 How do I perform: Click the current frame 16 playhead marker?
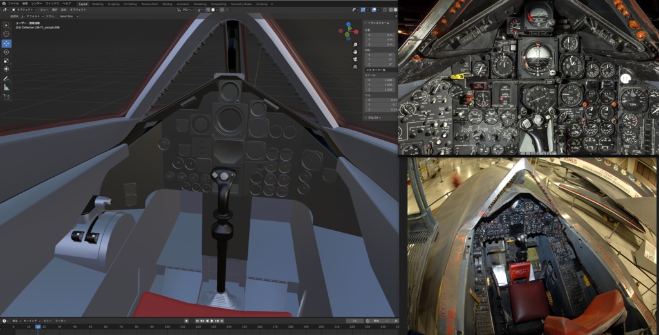38,327
